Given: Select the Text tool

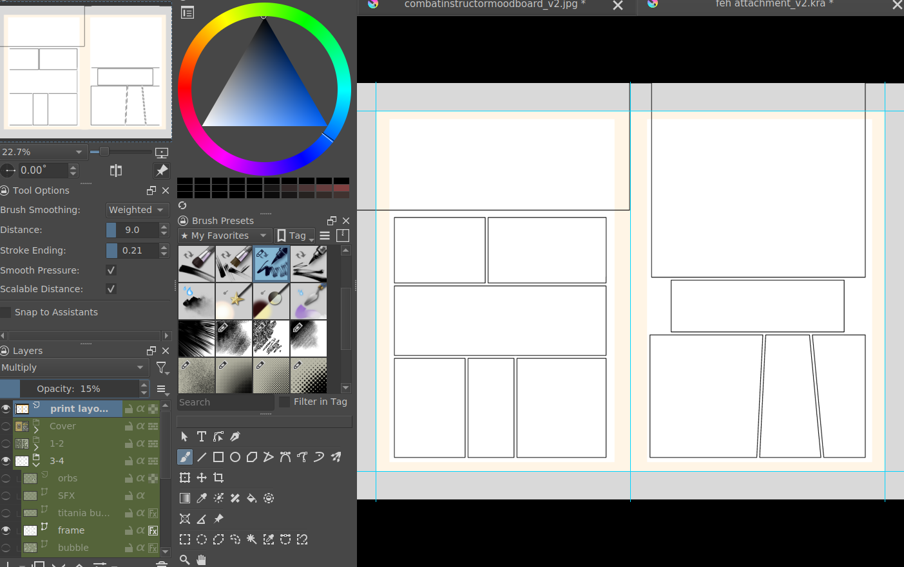Looking at the screenshot, I should coord(202,437).
